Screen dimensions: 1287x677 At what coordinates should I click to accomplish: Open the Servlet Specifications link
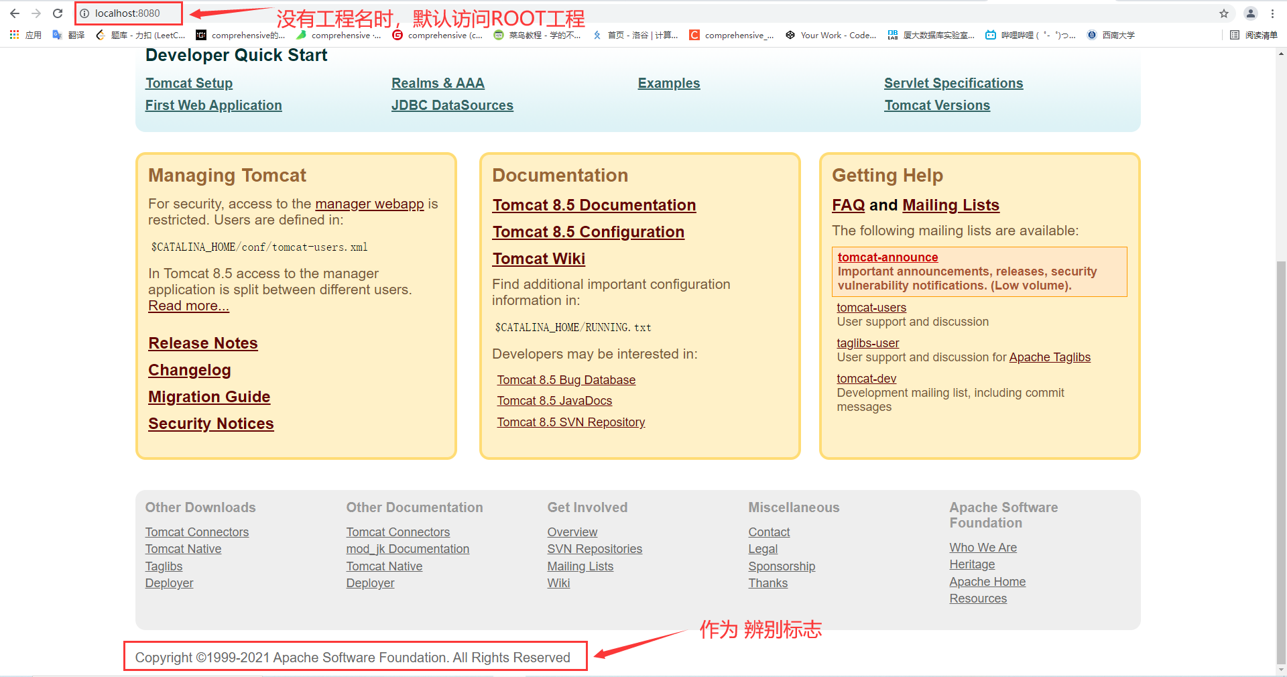point(953,83)
